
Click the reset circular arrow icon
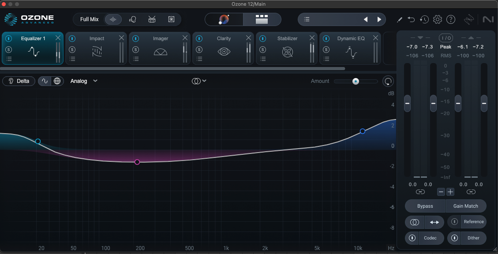[388, 81]
